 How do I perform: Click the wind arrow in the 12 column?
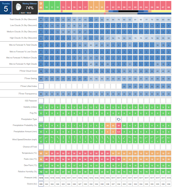click(57, 138)
